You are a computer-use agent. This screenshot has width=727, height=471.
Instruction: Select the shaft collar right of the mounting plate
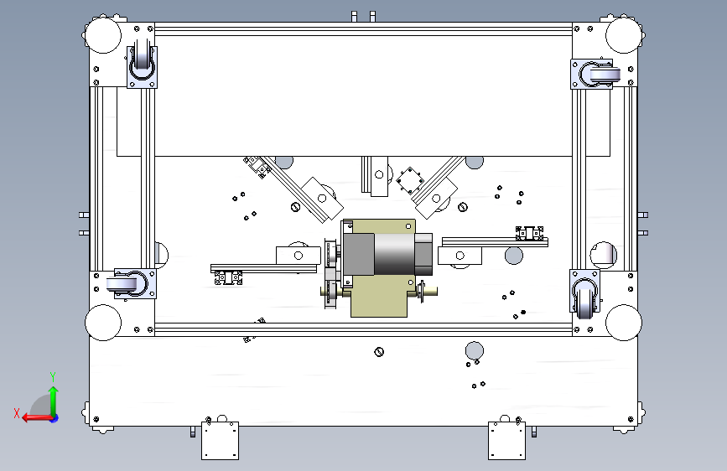pos(422,292)
